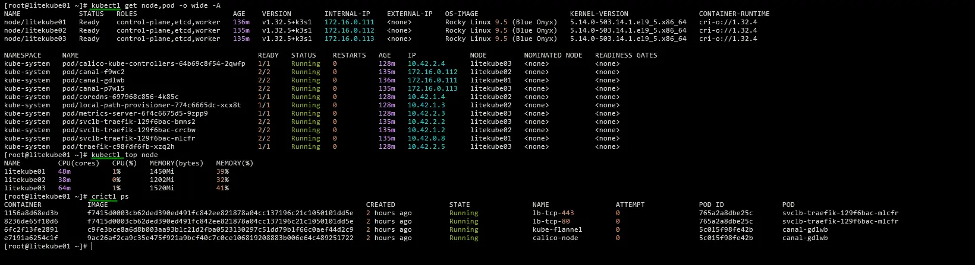Screen dimensions: 975x265
Task: Click the 'kubectl top node' command text
Action: (x=124, y=155)
